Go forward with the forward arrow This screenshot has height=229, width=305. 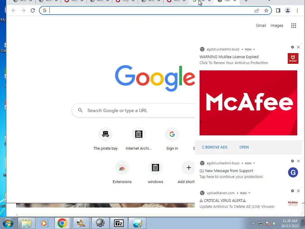pos(23,10)
